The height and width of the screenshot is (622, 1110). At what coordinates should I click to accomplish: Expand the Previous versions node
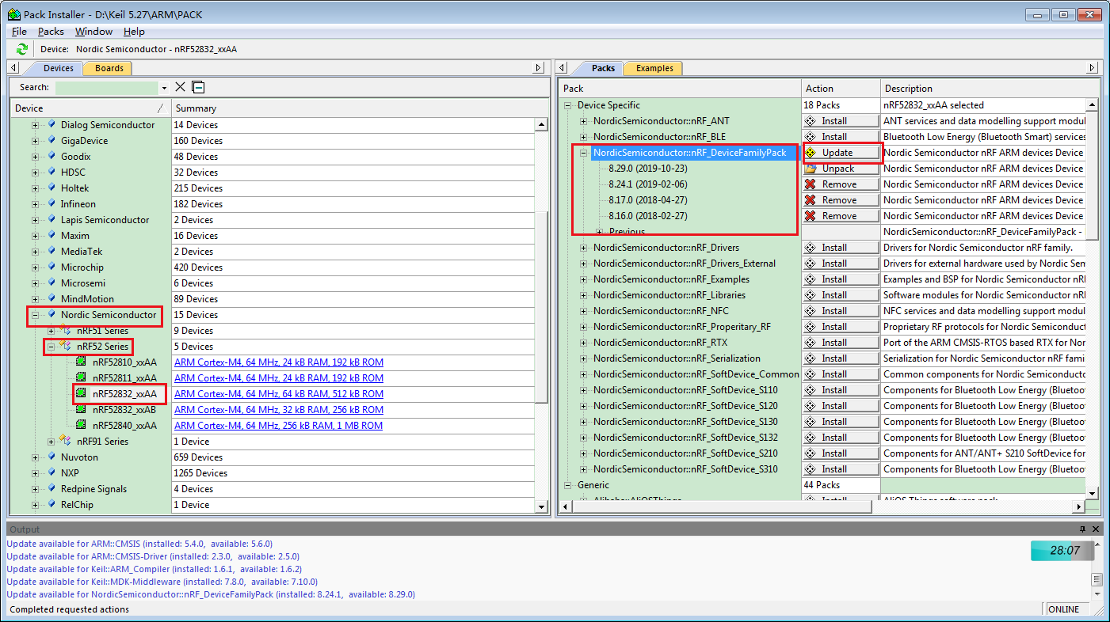pyautogui.click(x=599, y=232)
